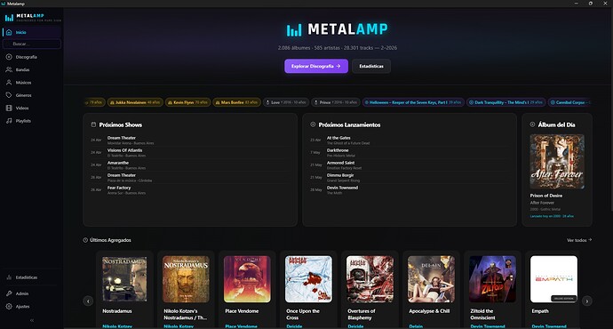Click the Estadísticas chart icon in sidebar
Viewport: 613px width, 329px height.
[9, 277]
